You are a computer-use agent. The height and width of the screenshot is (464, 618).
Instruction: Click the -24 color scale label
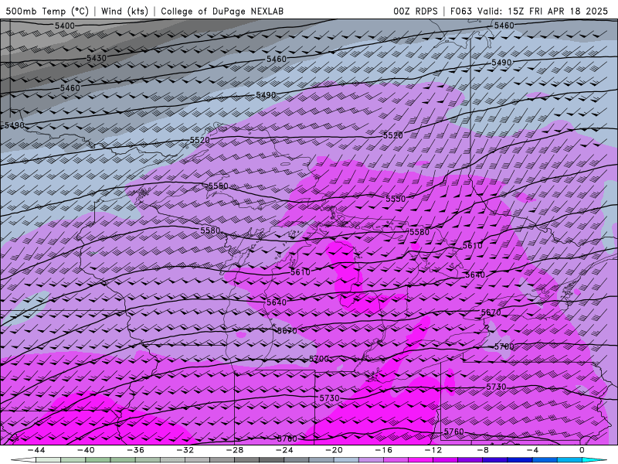click(284, 450)
